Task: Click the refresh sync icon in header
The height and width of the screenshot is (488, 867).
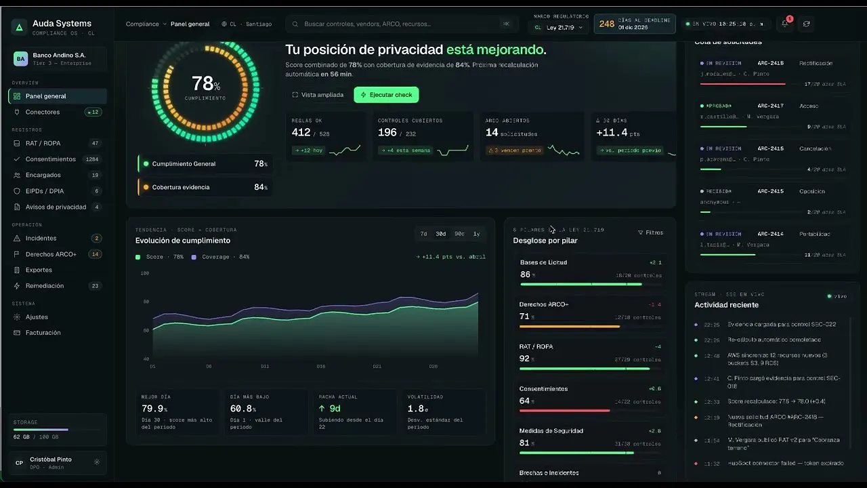Action: pyautogui.click(x=806, y=24)
